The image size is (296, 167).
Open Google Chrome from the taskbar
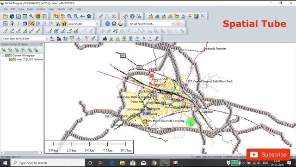[154, 163]
